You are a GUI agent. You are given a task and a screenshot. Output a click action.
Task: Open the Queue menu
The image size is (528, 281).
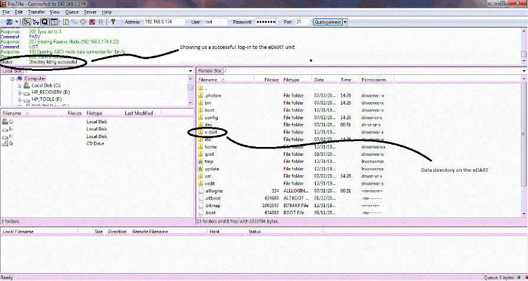tap(72, 12)
